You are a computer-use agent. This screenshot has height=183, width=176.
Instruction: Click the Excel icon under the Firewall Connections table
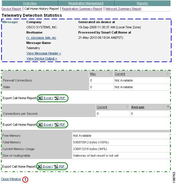tap(40, 98)
